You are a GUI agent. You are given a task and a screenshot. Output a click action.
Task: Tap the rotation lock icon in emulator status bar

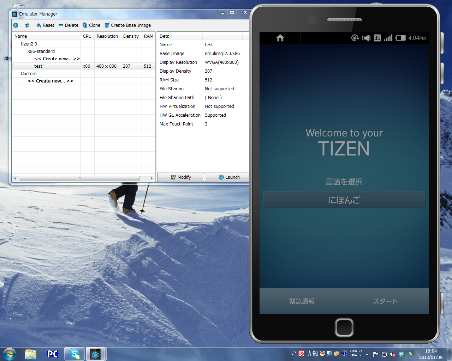point(355,38)
